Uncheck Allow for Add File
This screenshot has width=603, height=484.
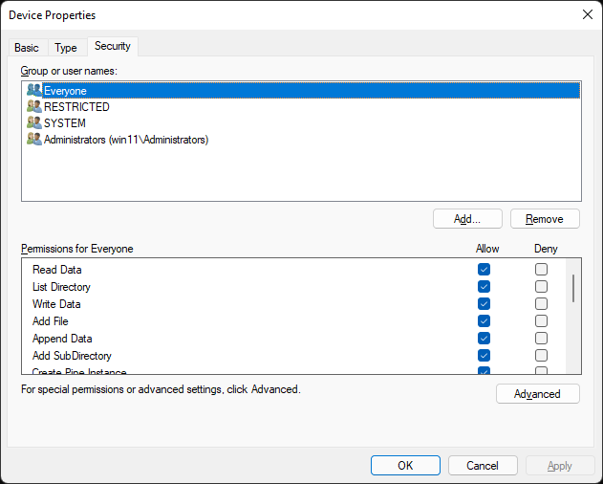click(484, 320)
